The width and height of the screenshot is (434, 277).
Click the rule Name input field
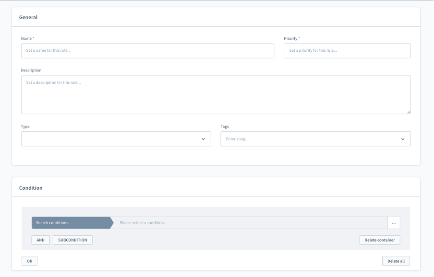click(x=147, y=50)
